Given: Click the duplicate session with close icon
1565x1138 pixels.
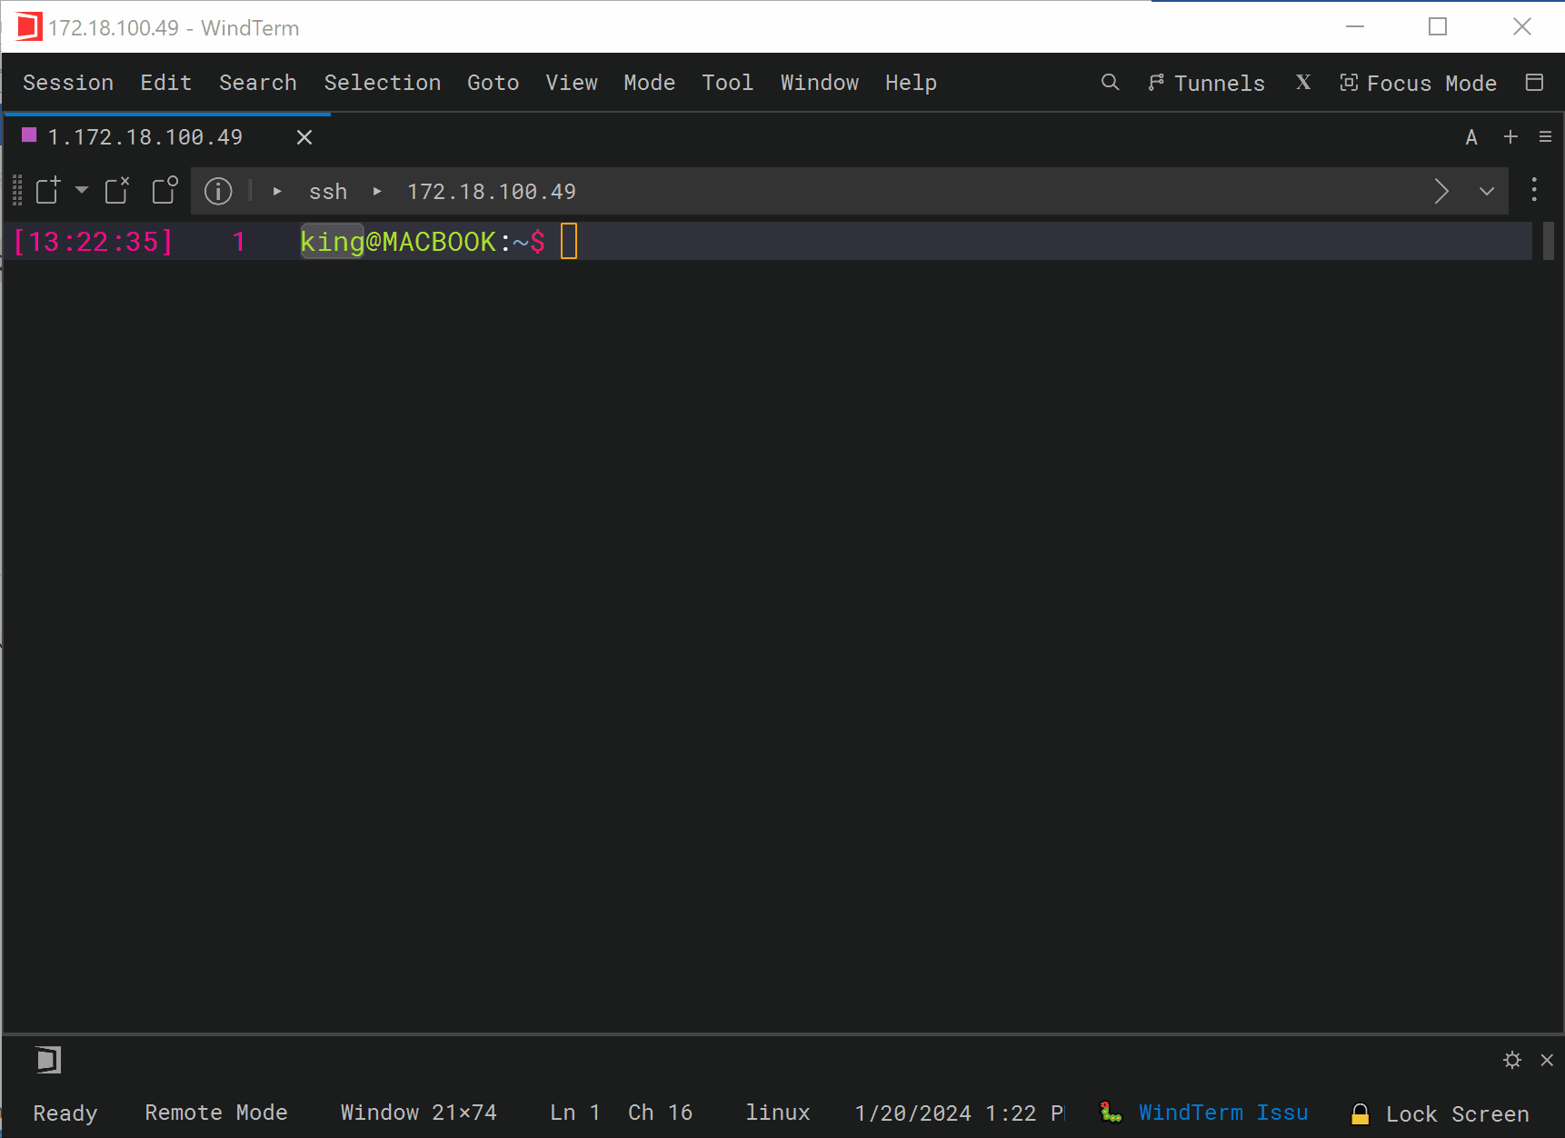Looking at the screenshot, I should pos(116,191).
